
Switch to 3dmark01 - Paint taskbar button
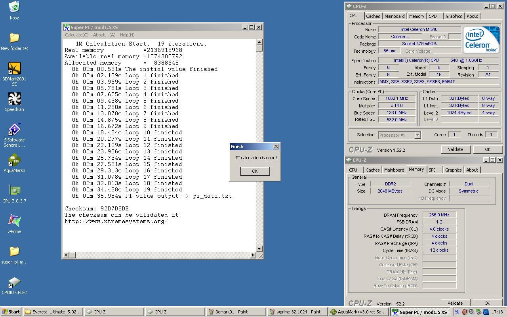[x=235, y=312]
